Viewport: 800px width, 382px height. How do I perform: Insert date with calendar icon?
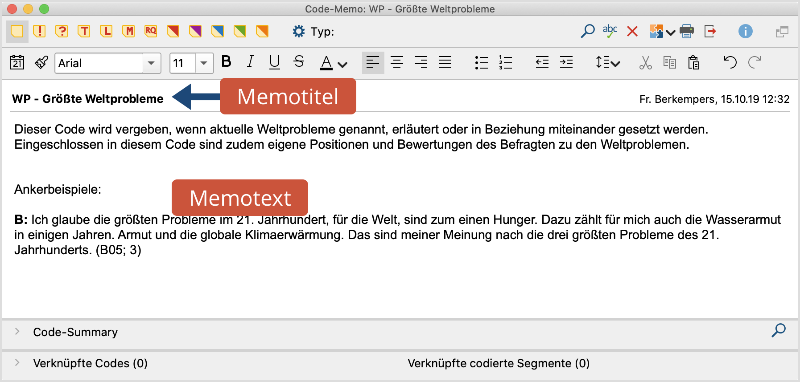click(x=17, y=62)
